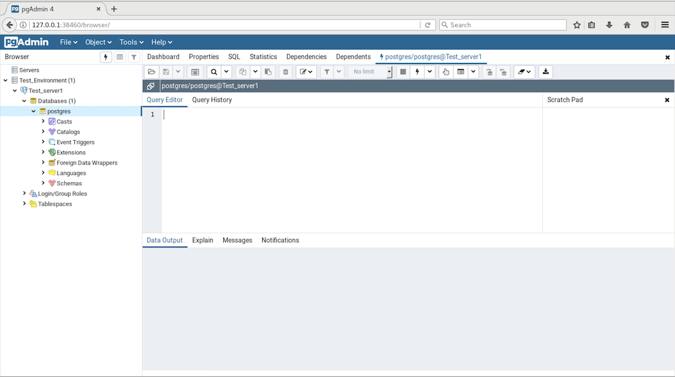Delete selected rows with trash icon

click(x=286, y=71)
